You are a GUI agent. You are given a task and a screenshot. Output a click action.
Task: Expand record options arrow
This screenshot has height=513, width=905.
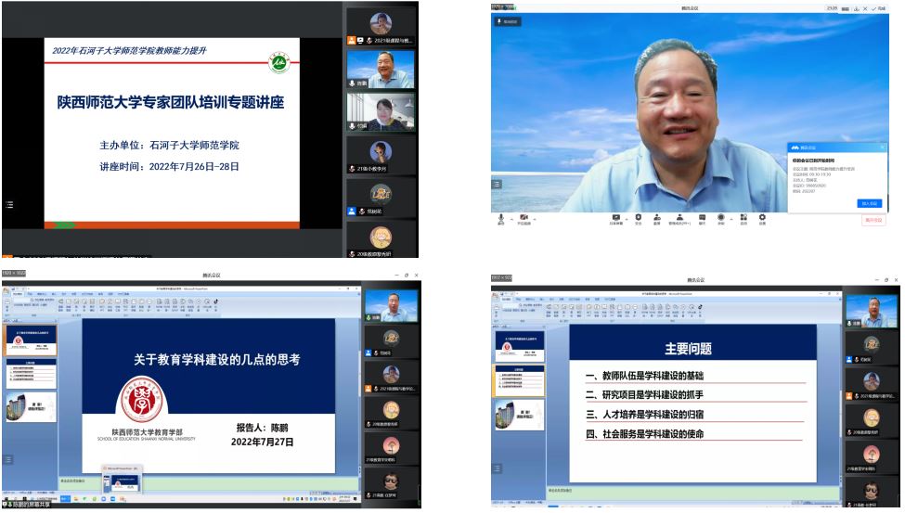click(731, 219)
